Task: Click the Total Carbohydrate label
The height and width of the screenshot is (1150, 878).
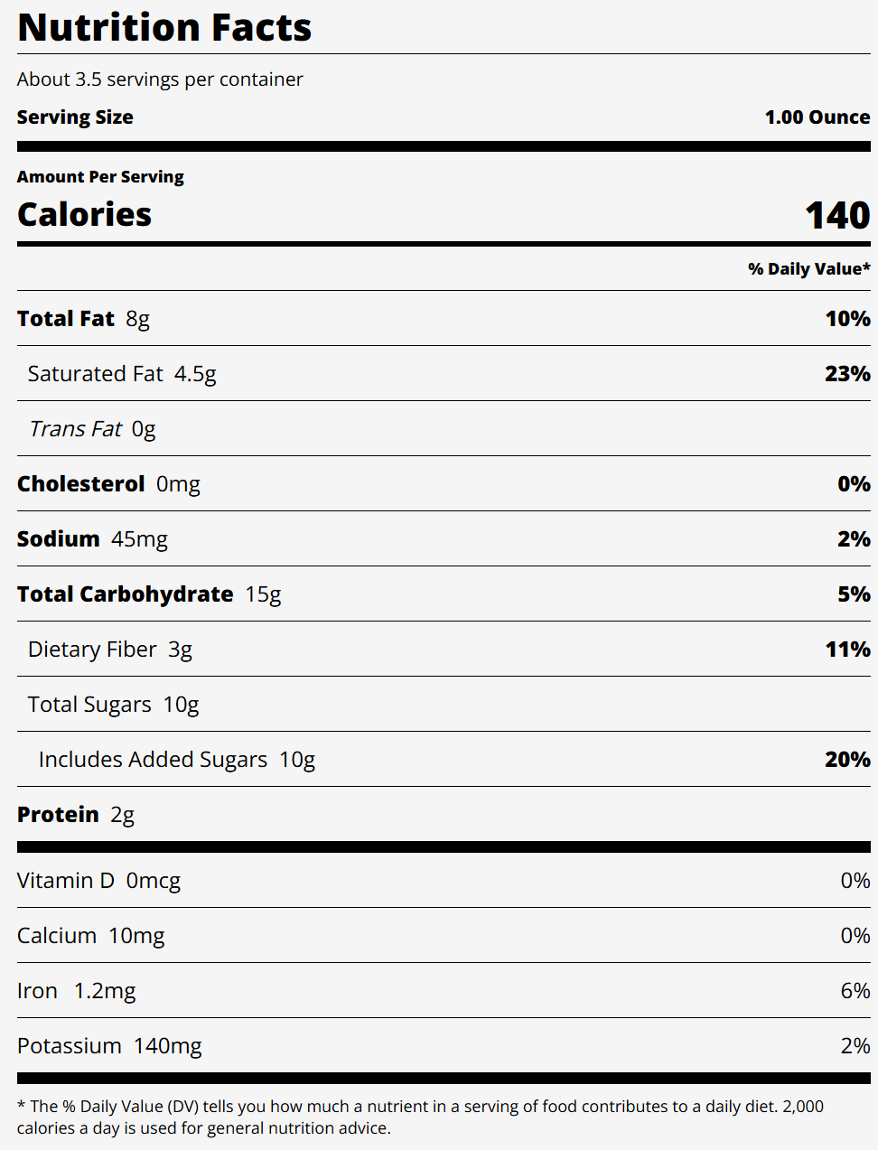Action: click(126, 594)
